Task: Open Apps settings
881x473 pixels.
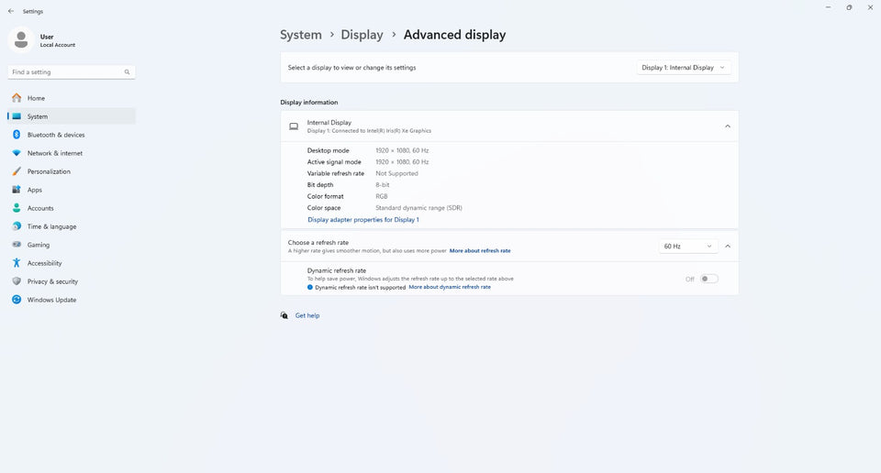Action: click(x=72, y=190)
